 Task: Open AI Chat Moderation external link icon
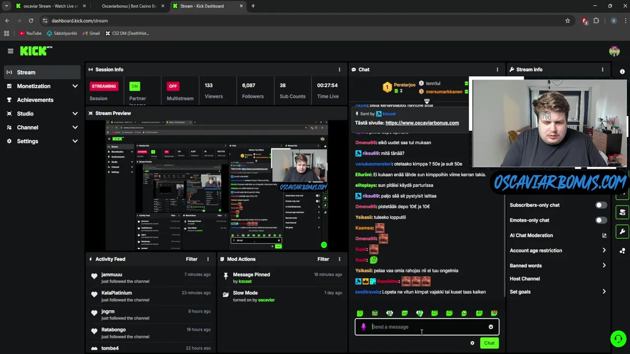coord(604,236)
